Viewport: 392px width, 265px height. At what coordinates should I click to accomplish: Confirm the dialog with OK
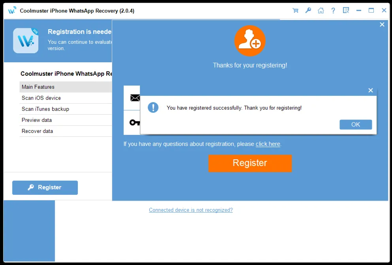click(356, 125)
